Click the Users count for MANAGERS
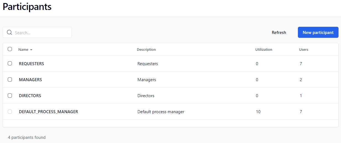341x143 pixels. [301, 80]
